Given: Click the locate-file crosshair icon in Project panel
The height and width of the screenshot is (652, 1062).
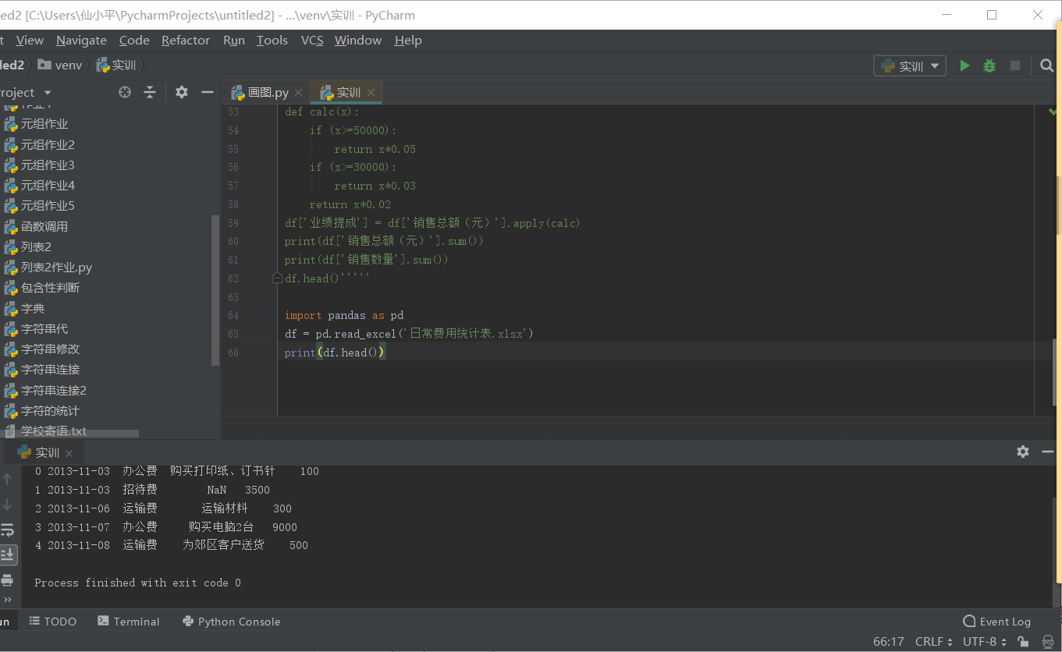Looking at the screenshot, I should pos(125,92).
